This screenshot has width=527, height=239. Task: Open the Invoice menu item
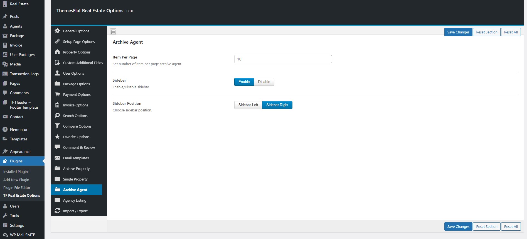[22, 45]
